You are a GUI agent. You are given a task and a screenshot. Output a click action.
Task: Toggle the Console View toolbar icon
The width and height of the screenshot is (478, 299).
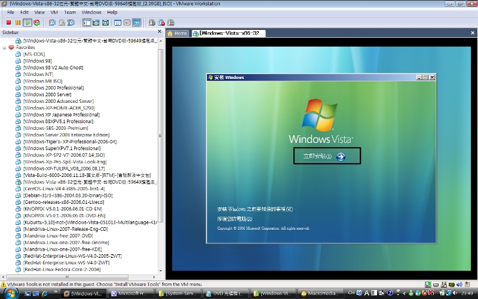(x=137, y=23)
